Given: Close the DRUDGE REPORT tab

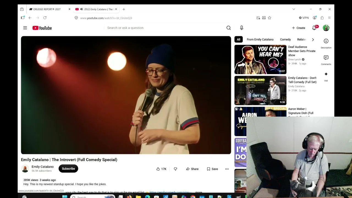Looking at the screenshot, I should click(x=69, y=9).
